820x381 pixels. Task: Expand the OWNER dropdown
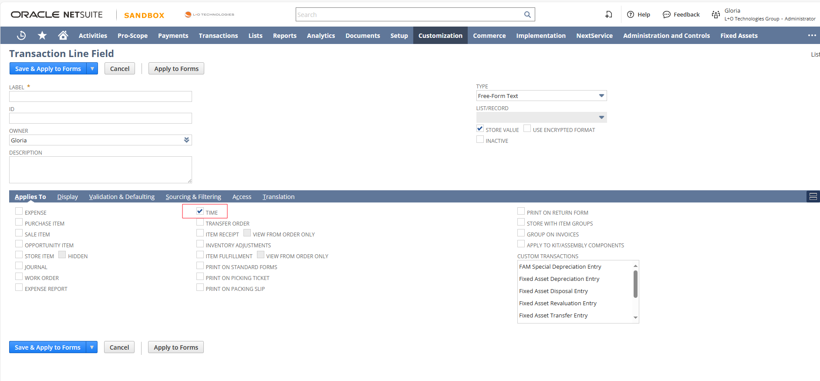pos(186,140)
